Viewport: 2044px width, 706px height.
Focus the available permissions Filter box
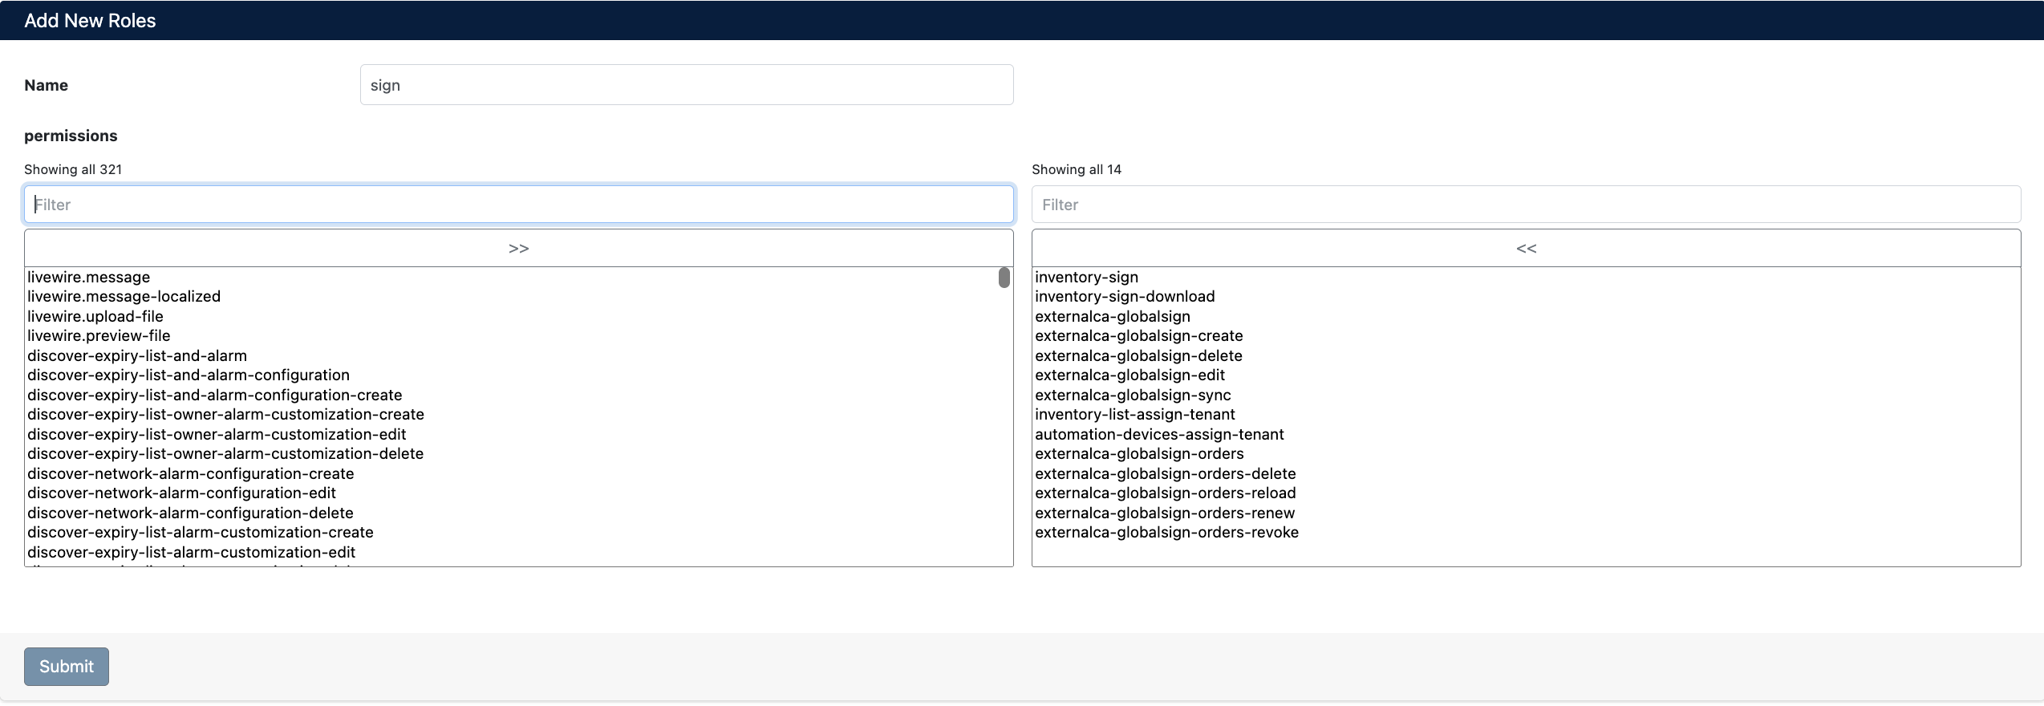coord(518,205)
